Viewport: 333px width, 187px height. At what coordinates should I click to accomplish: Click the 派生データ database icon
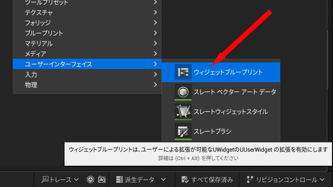pos(120,179)
